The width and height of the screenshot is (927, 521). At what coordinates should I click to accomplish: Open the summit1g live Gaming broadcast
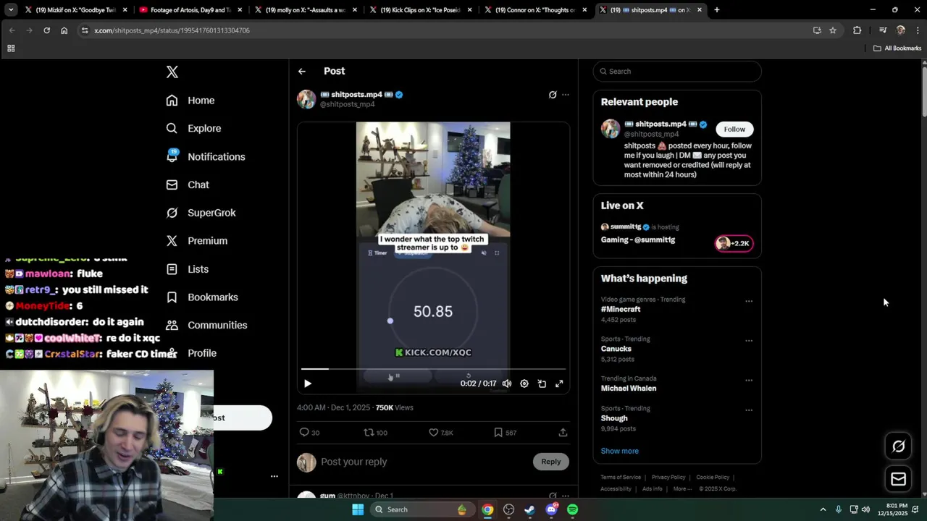point(677,234)
